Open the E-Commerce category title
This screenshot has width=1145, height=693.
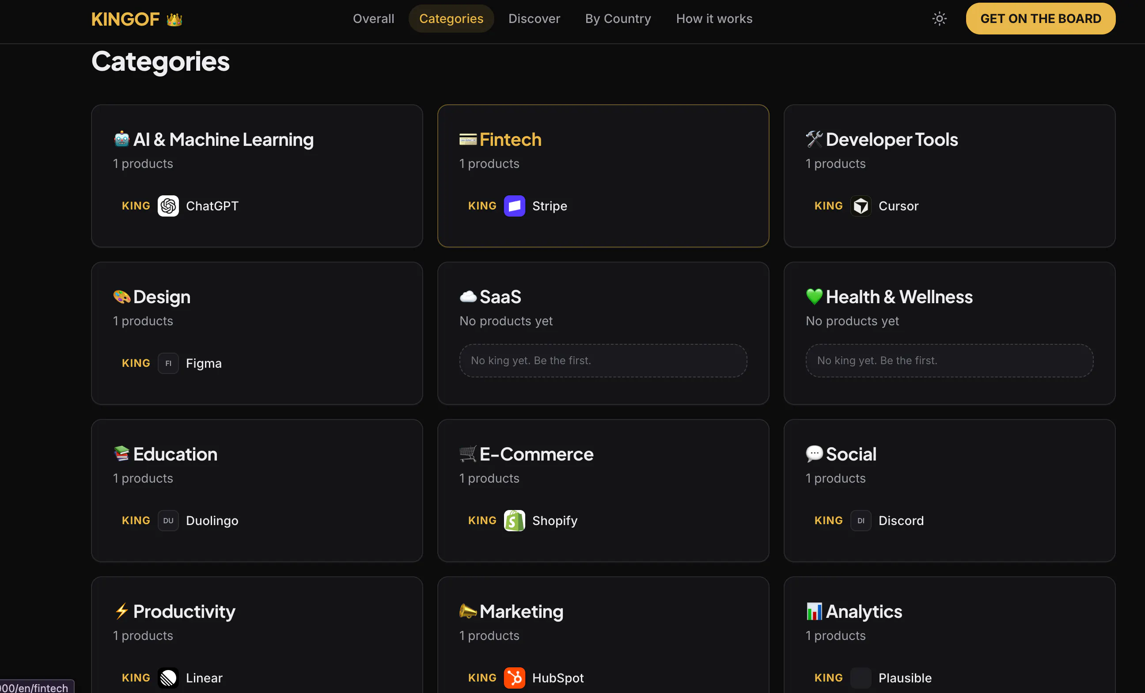click(536, 454)
